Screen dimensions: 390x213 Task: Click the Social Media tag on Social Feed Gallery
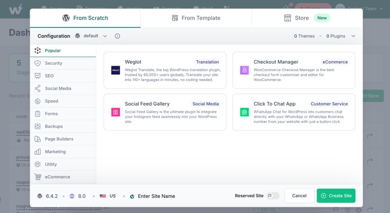[206, 104]
